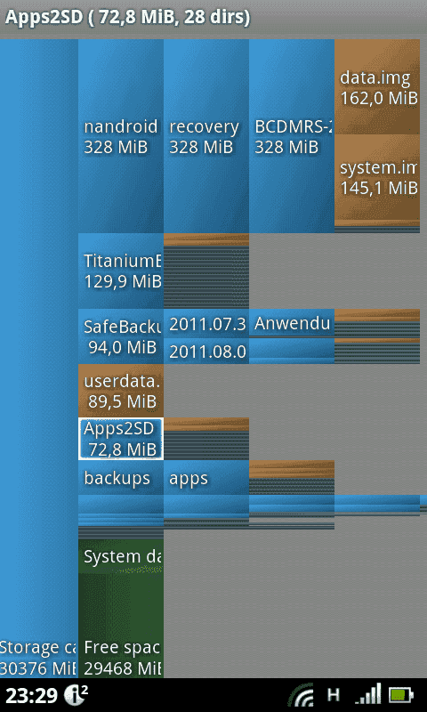This screenshot has width=427, height=712.
Task: Tap the cellular signal bars icon
Action: [x=367, y=695]
